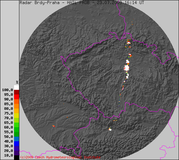The image size is (179, 160).
Task: Click the 100.0 legend label
Action: [x=7, y=90]
